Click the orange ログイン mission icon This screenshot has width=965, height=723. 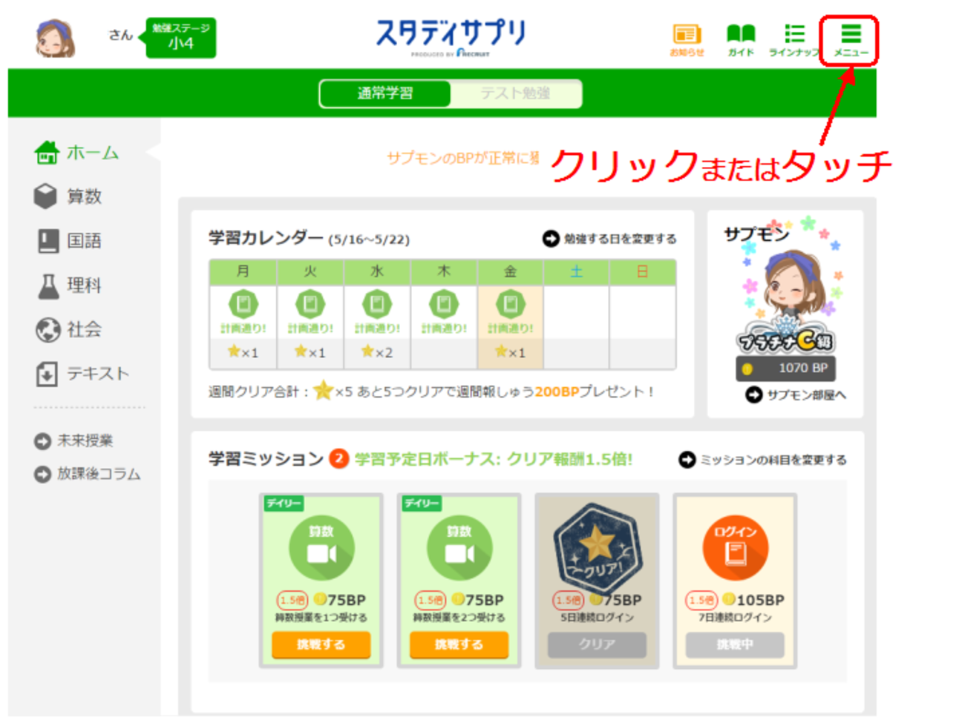point(735,549)
